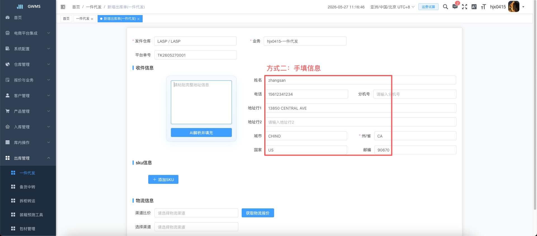Collapse 出库管理 menu
The height and width of the screenshot is (236, 537).
(28, 158)
